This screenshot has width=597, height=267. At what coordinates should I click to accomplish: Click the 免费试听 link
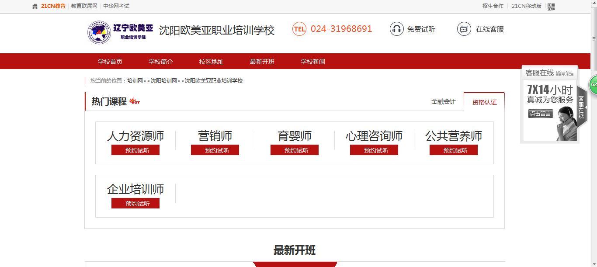[421, 29]
